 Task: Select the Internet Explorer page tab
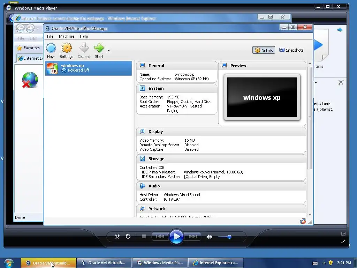pos(30,58)
